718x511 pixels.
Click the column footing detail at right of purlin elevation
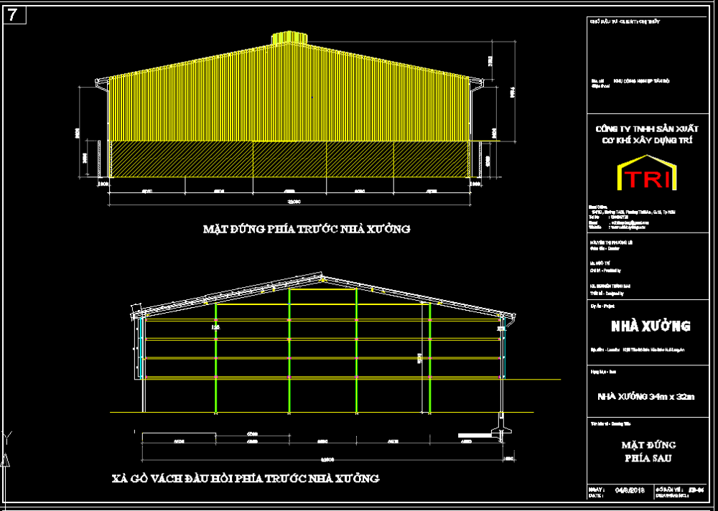point(501,428)
